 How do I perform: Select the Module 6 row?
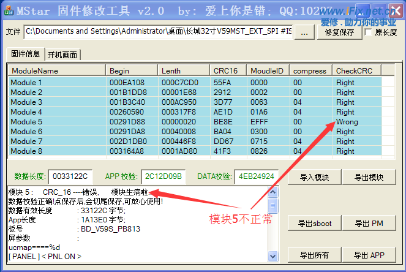(x=195, y=132)
